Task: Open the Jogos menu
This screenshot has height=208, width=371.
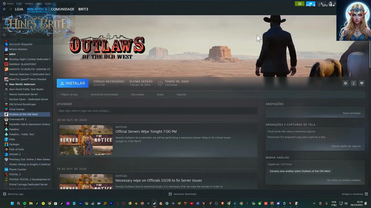Action: [x=39, y=3]
